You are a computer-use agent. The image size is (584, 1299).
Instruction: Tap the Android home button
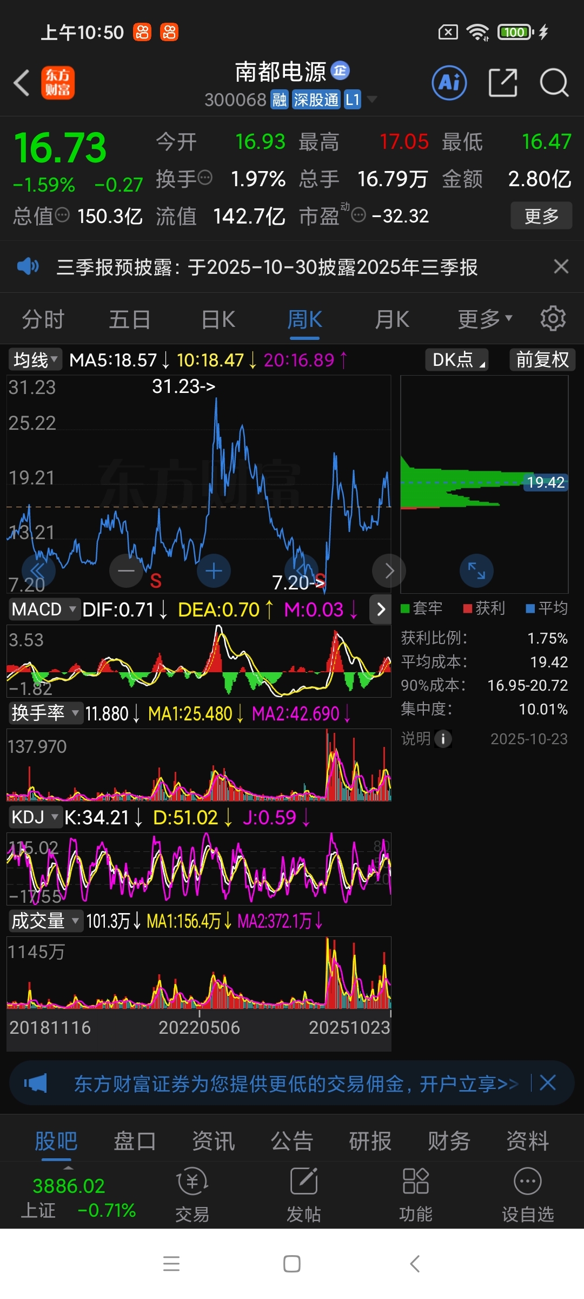point(292,1264)
